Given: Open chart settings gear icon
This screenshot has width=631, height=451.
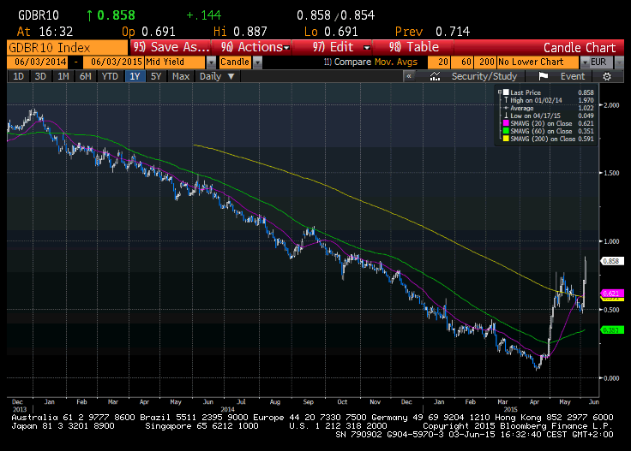Looking at the screenshot, I should click(607, 76).
